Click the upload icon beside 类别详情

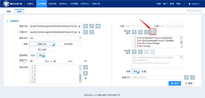click(85, 73)
